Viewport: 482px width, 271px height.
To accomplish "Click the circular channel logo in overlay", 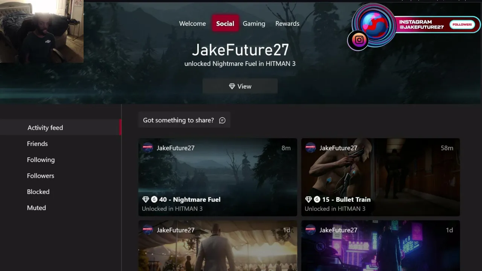I will 374,24.
